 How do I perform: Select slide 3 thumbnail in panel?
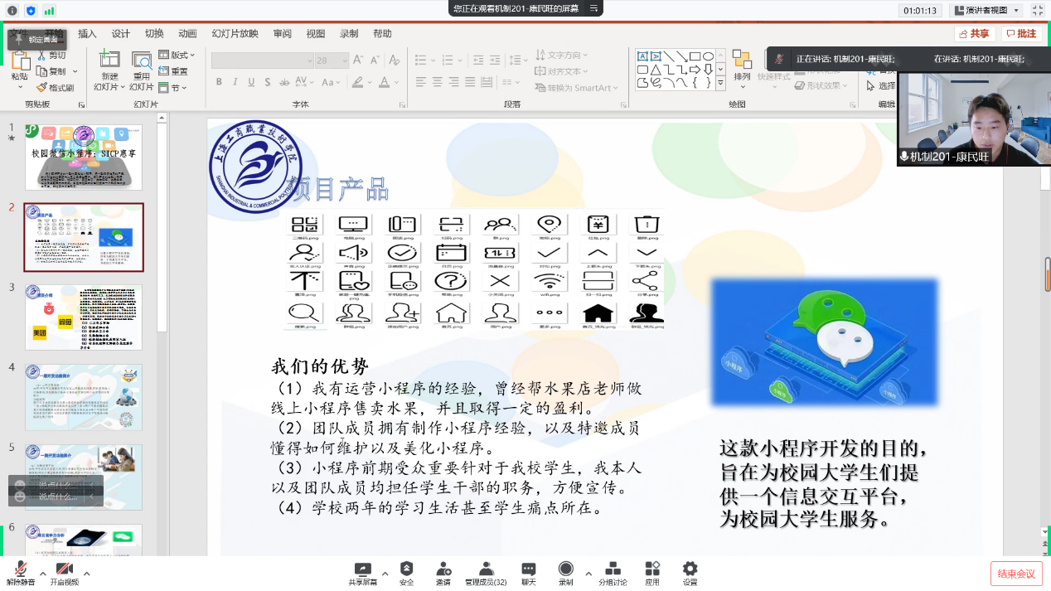84,317
